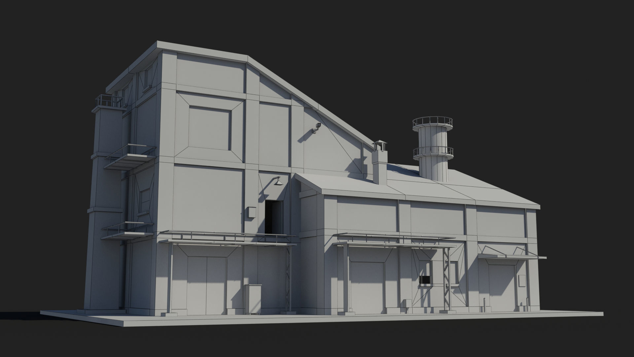634x357 pixels.
Task: Click the electrical cabinet on the ground
Action: coord(253,299)
